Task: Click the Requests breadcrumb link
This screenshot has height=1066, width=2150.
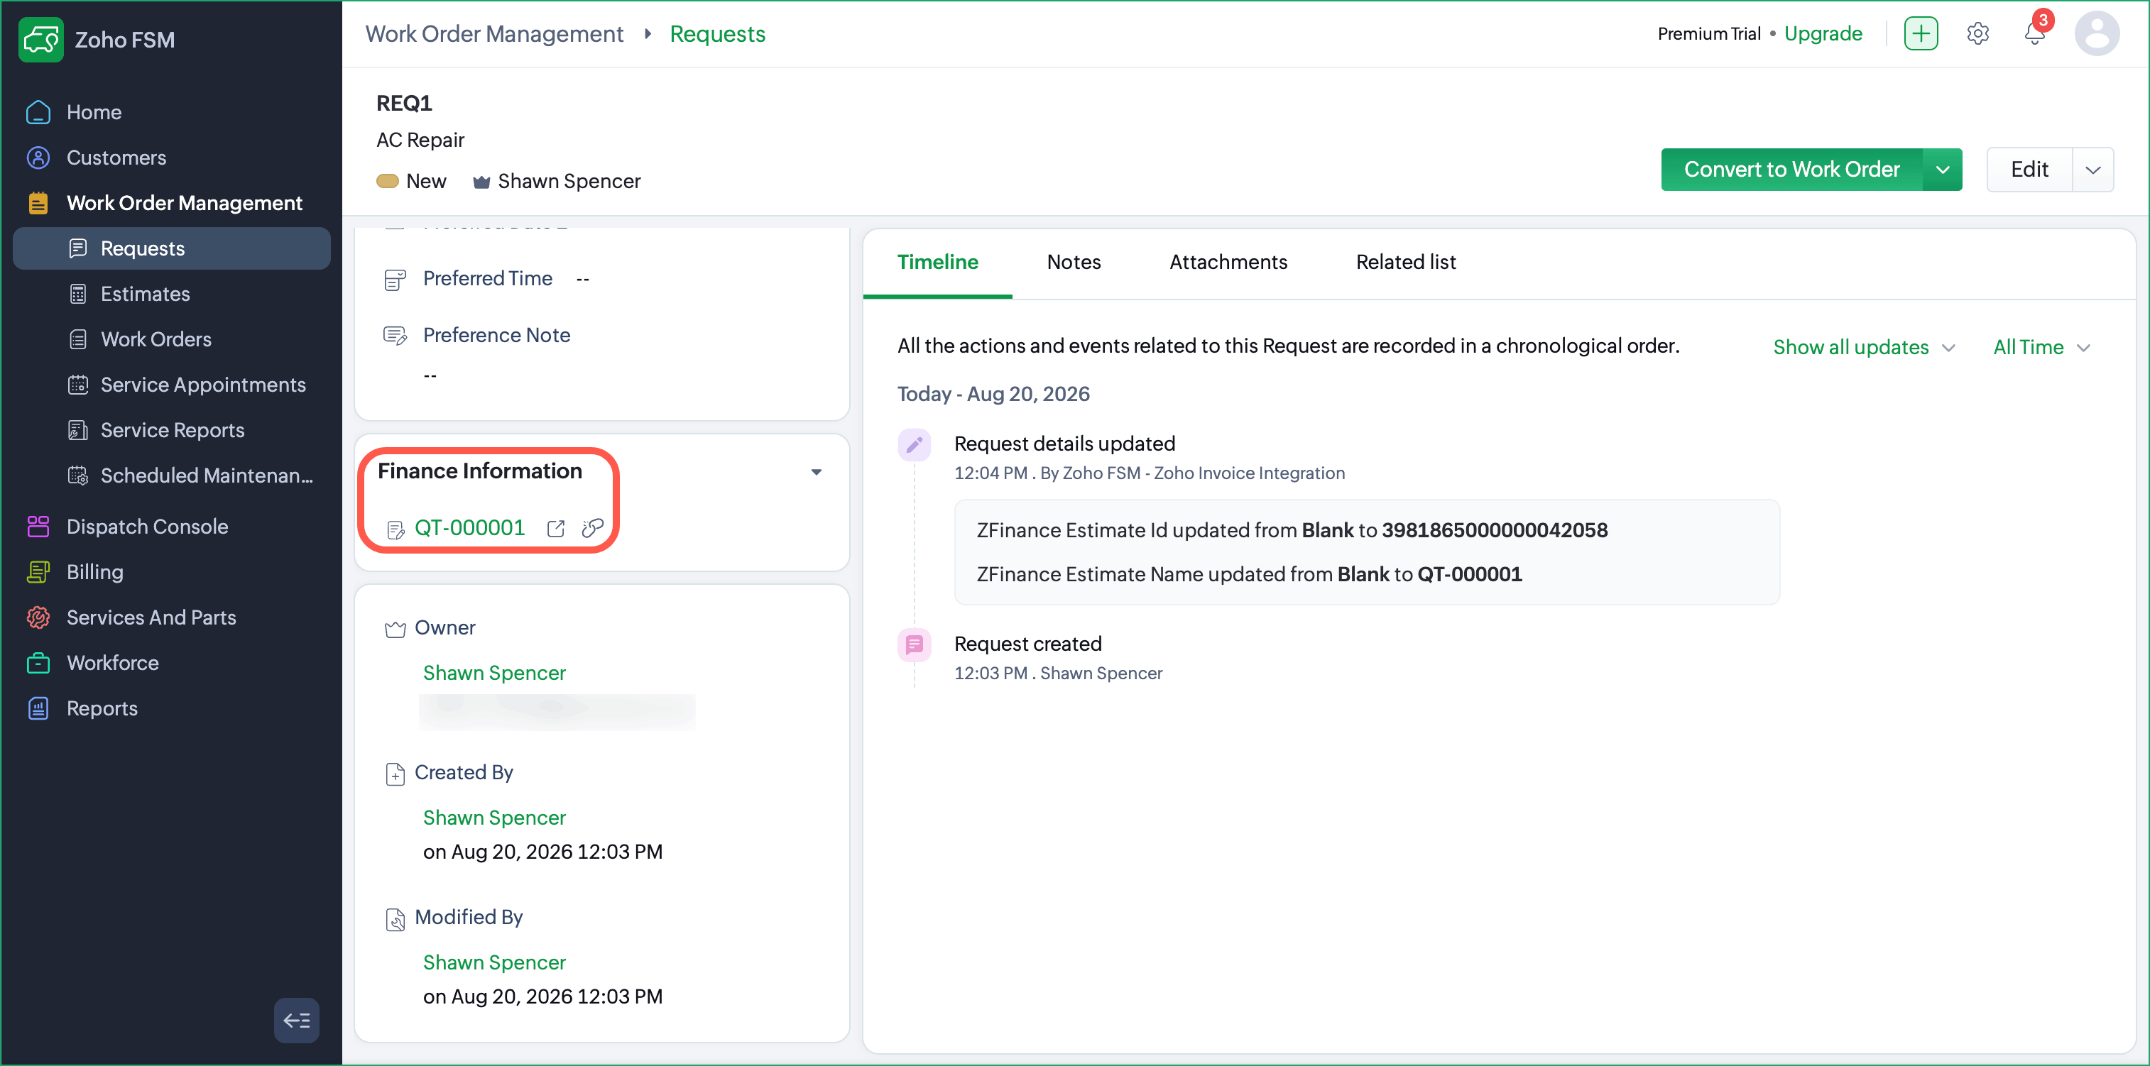Action: point(717,33)
